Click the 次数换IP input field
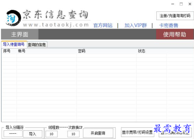 click(73, 134)
